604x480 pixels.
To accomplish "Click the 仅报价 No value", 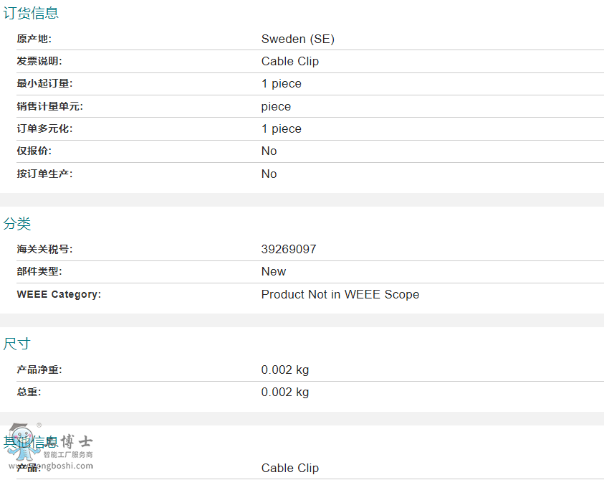I will 269,151.
